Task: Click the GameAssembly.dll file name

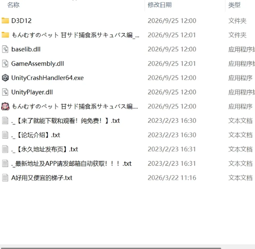Action: pos(37,63)
